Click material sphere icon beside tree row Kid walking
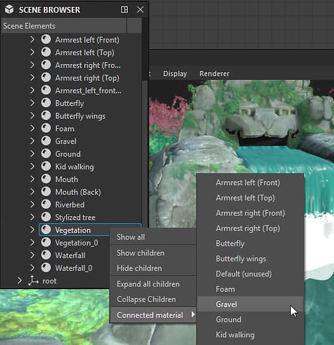334x345 pixels. [x=46, y=166]
